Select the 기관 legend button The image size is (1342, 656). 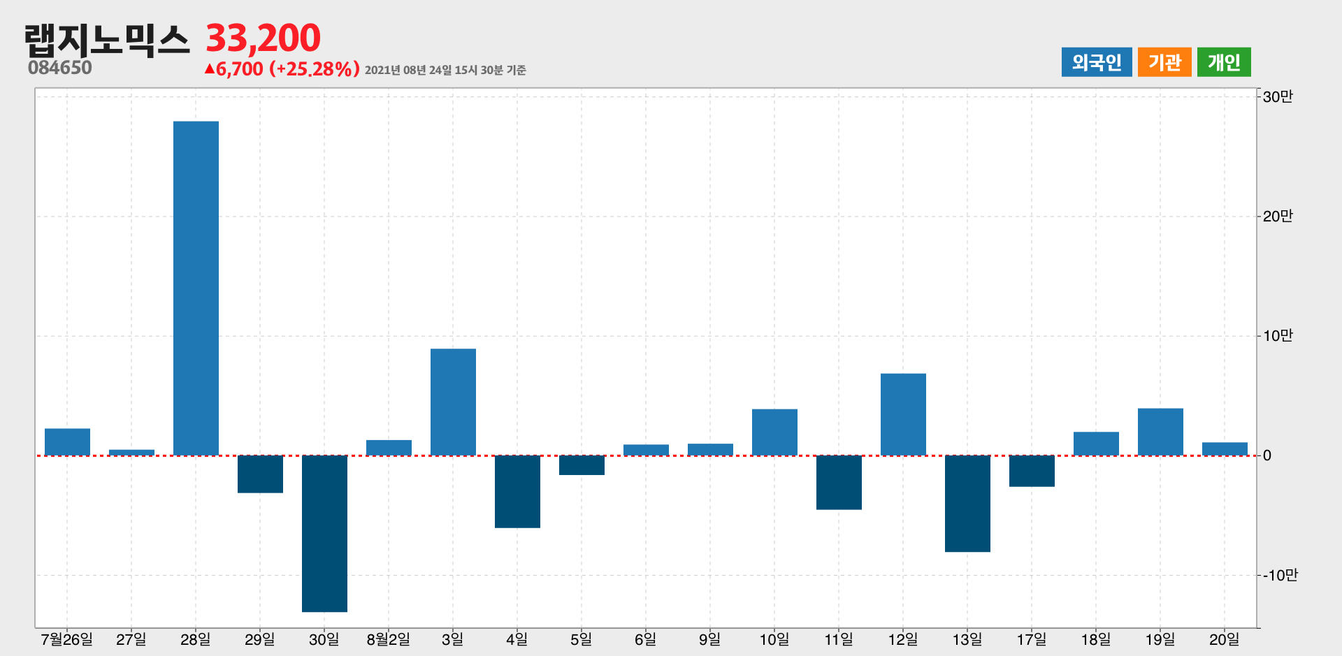click(x=1164, y=62)
